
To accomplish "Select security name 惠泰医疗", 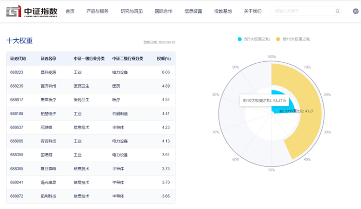I will pos(49,100).
